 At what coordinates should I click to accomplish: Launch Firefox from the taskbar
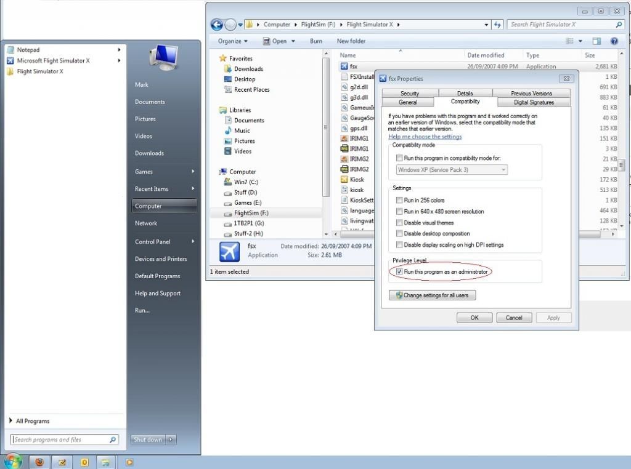39,462
